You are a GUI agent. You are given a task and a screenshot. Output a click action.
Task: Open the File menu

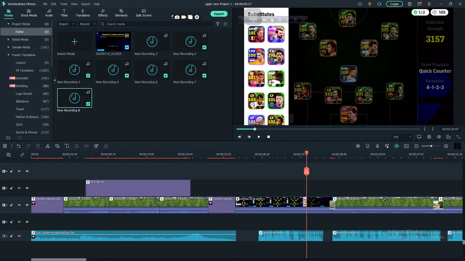pyautogui.click(x=45, y=4)
